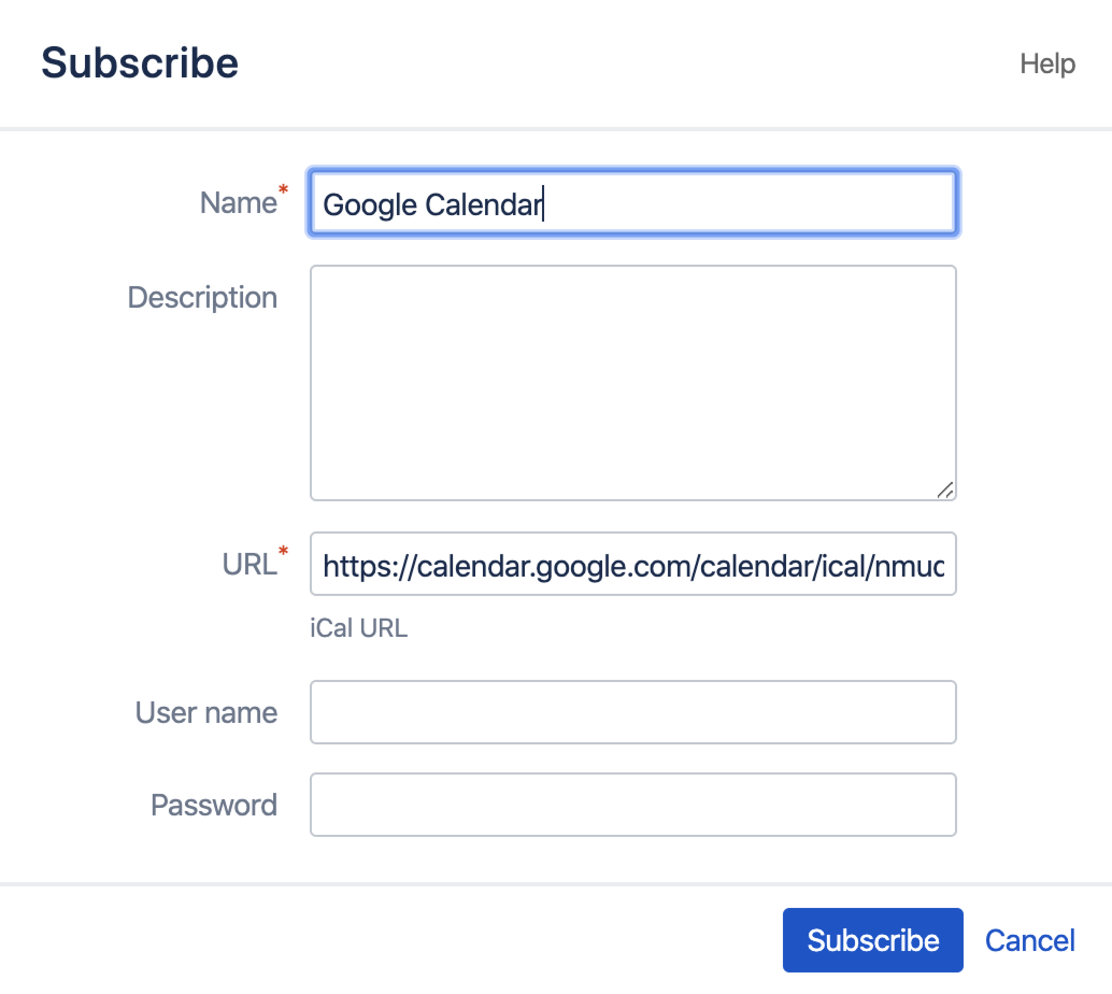Image resolution: width=1112 pixels, height=994 pixels.
Task: Focus the Description text area
Action: 632,382
